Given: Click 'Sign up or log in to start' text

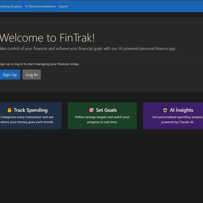Looking at the screenshot, I should (x=39, y=64).
